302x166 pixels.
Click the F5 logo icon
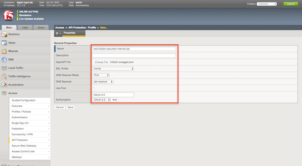(x=8, y=16)
